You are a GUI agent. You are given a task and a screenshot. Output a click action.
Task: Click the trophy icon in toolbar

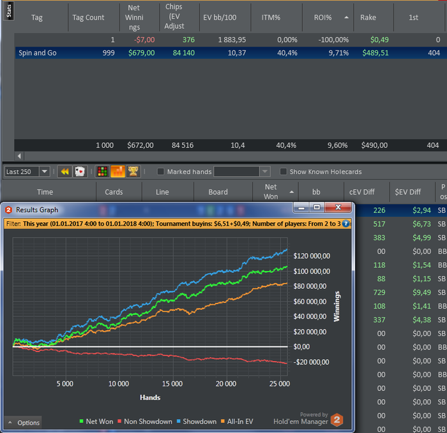[x=133, y=172]
